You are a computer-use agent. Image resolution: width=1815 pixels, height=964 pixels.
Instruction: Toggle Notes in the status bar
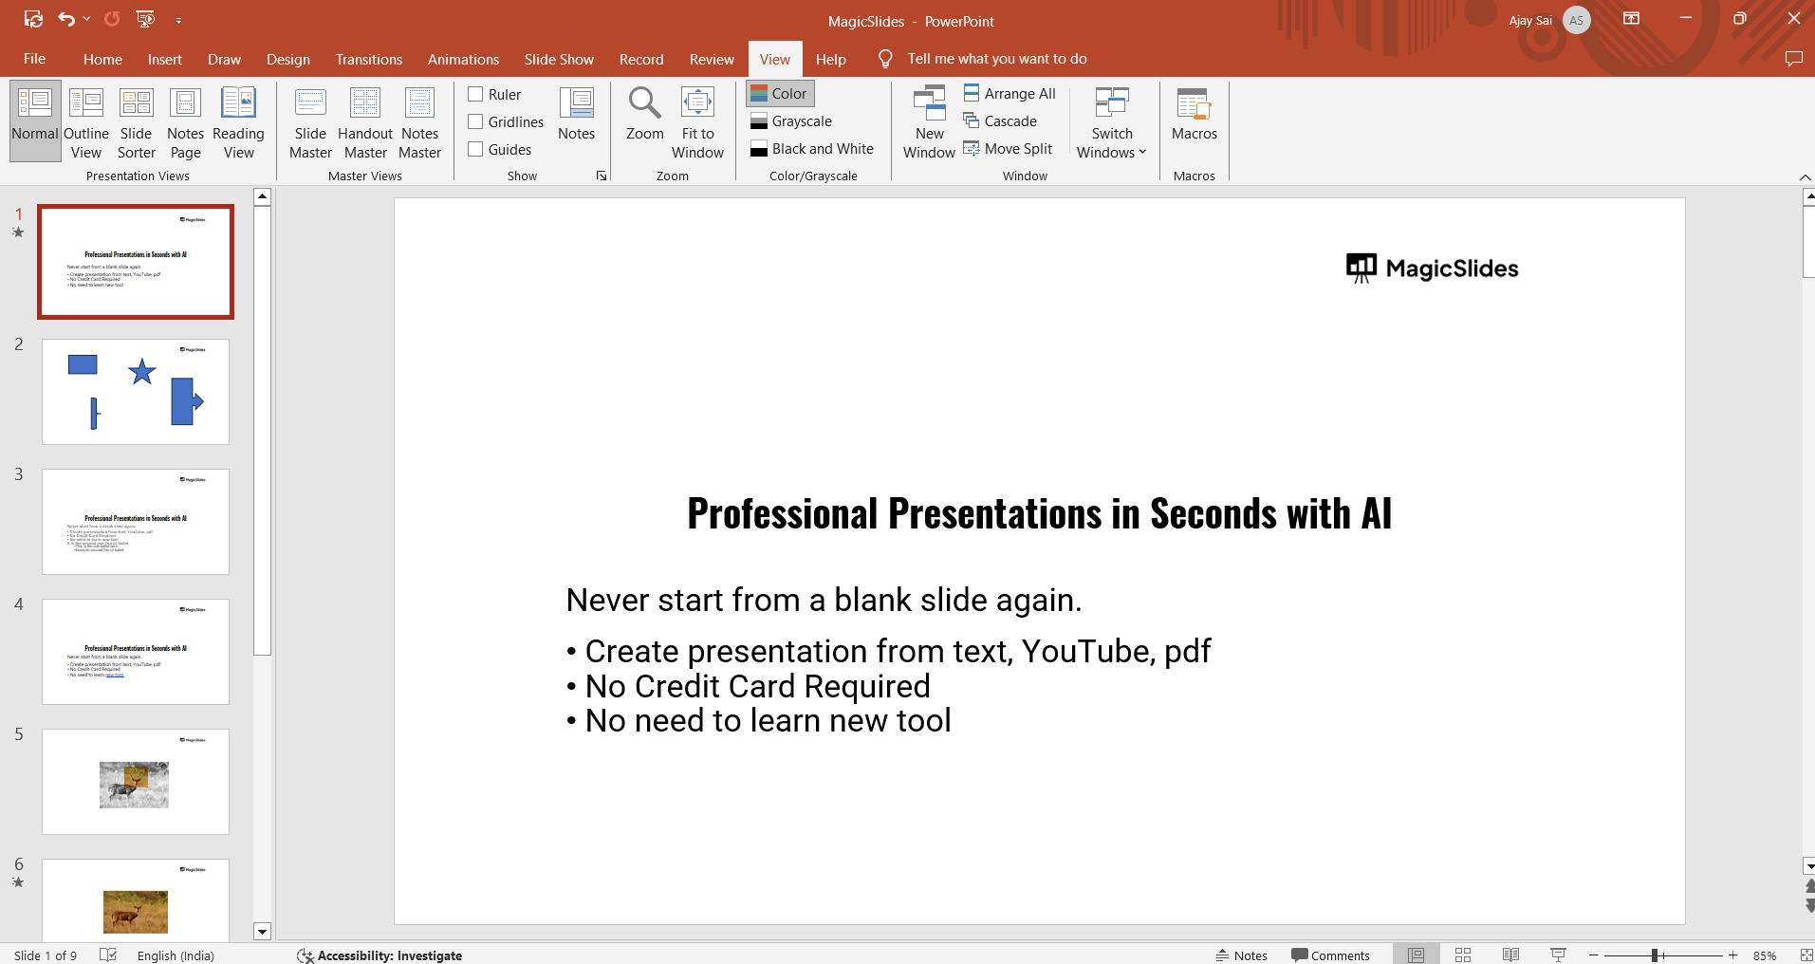[1241, 955]
